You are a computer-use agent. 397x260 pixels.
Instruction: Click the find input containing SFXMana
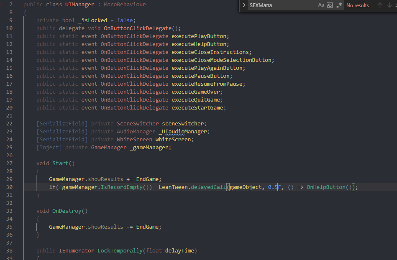pyautogui.click(x=282, y=5)
